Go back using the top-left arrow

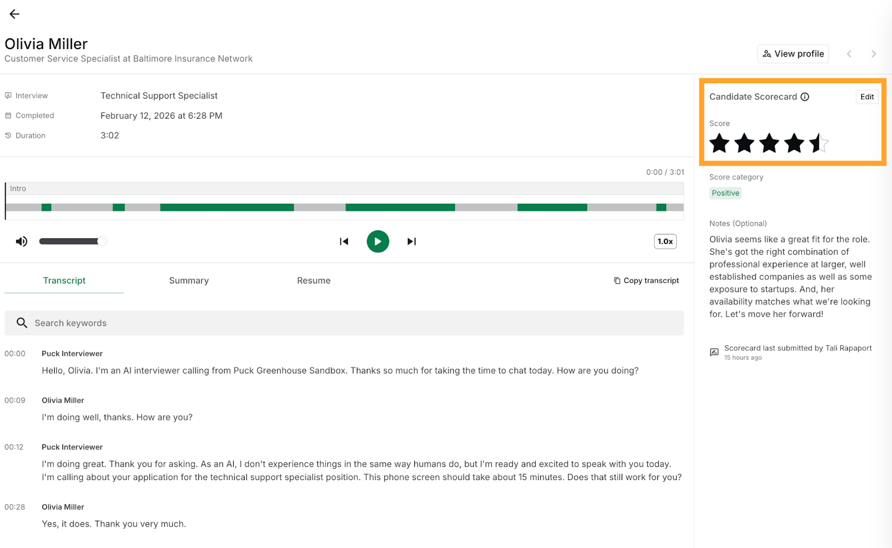pyautogui.click(x=14, y=14)
